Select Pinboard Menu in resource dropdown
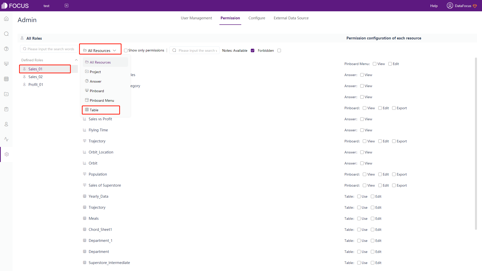Viewport: 482px width, 271px height. coord(105,100)
